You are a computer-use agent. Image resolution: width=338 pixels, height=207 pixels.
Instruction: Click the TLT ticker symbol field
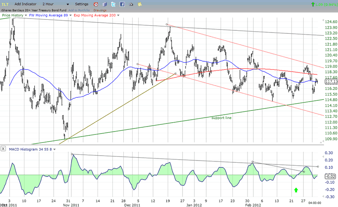click(5, 4)
